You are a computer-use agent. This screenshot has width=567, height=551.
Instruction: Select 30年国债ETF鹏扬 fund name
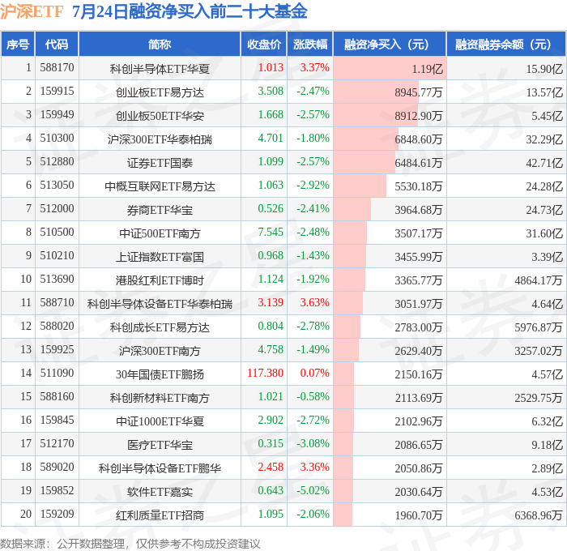160,374
